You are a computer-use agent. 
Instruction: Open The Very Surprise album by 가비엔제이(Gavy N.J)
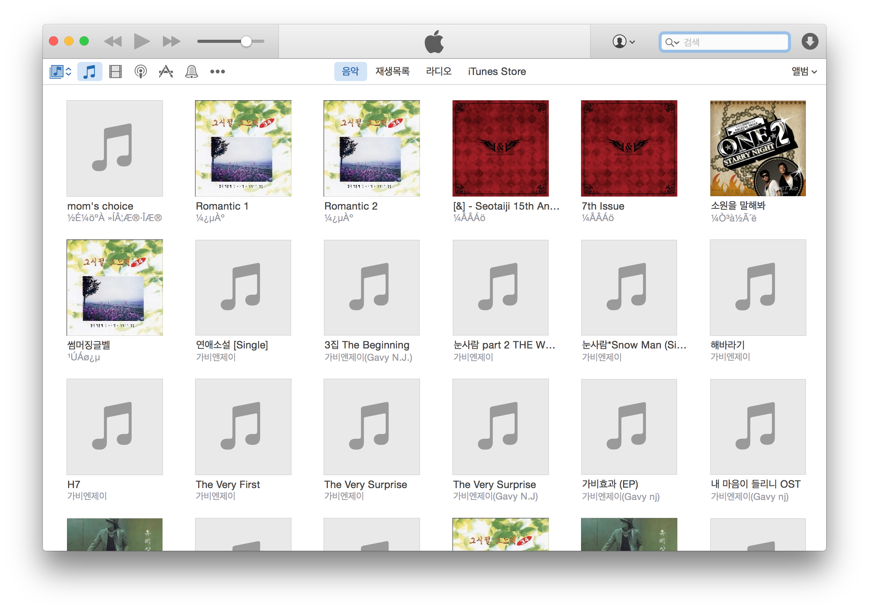(501, 427)
